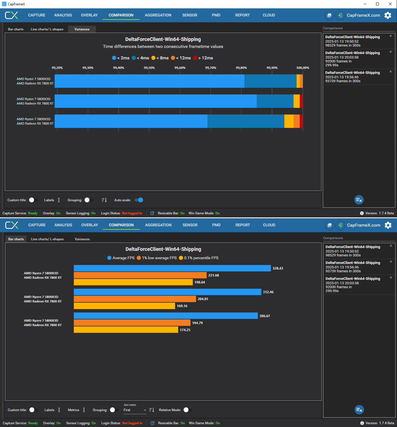Click 1% low average FPS legend dot
Screen dimensions: 397x427
coord(139,258)
